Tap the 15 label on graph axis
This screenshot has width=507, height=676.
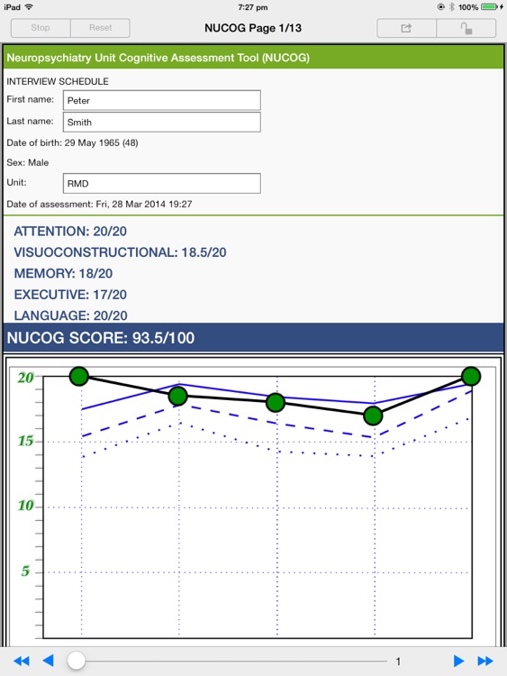click(x=25, y=441)
